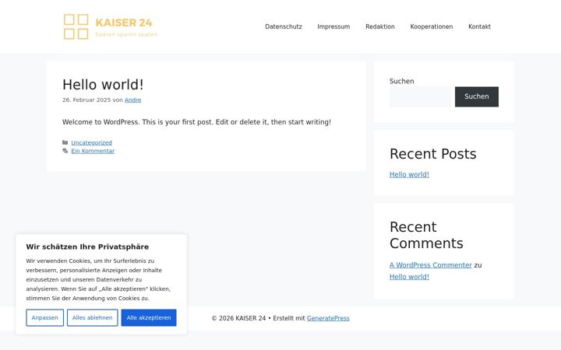Open the Impressum page
This screenshot has height=350, width=561.
(x=333, y=26)
